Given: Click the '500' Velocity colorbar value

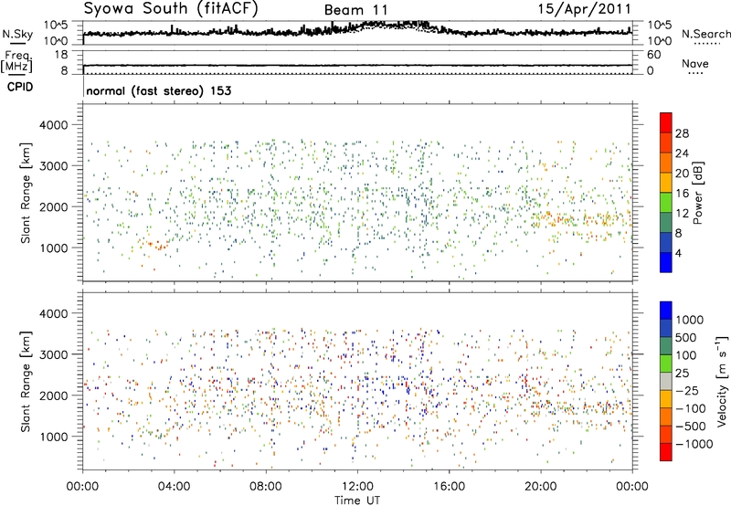Looking at the screenshot, I should (686, 338).
